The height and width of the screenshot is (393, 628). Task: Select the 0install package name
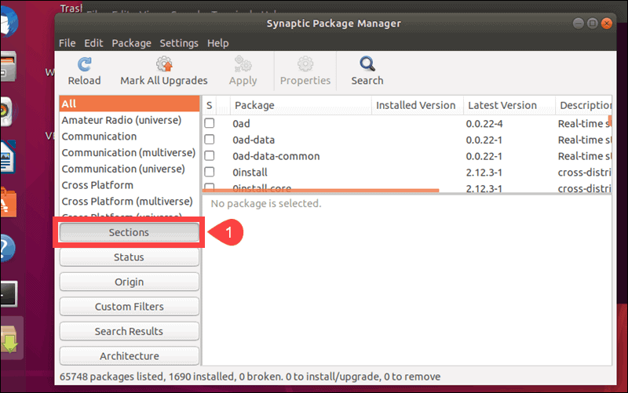250,173
